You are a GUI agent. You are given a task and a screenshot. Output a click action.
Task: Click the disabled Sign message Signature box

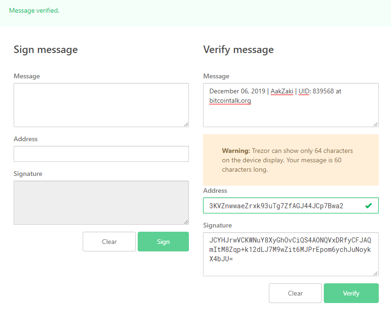(x=101, y=203)
